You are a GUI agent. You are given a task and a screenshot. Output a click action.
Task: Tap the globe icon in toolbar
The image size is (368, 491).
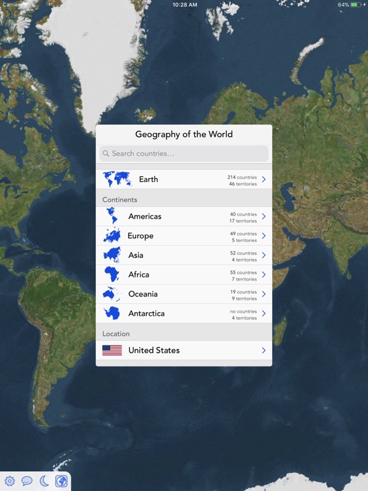point(61,481)
